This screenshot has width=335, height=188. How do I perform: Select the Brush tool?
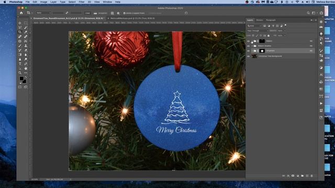tap(20, 45)
